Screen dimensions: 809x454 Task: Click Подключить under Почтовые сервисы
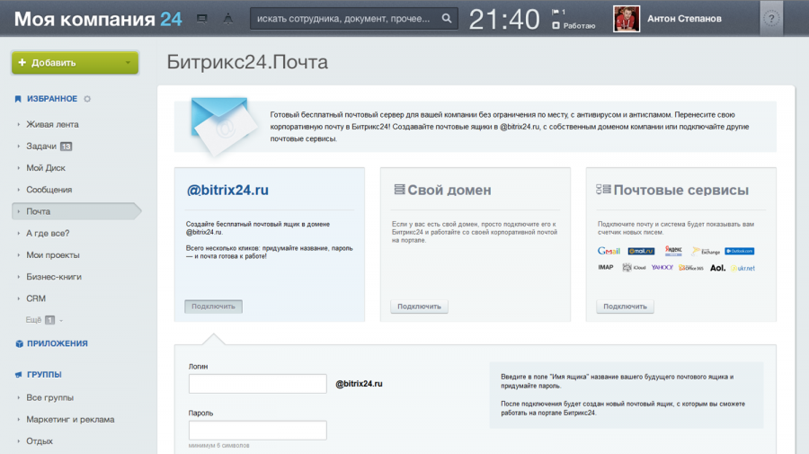pyautogui.click(x=625, y=307)
